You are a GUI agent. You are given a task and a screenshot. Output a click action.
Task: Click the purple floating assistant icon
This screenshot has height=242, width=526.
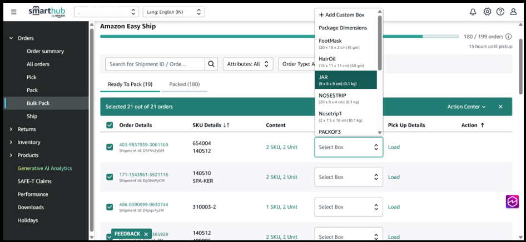point(512,202)
